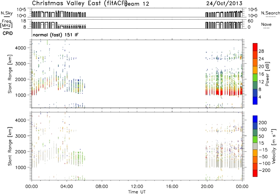The height and width of the screenshot is (194, 280).
Task: Click the '50' value on the Velocity scale
Action: click(x=261, y=136)
